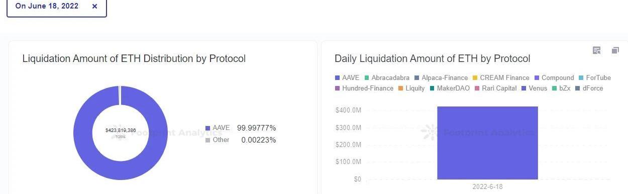
Task: Toggle AAVE series in bar chart legend
Action: coord(347,78)
